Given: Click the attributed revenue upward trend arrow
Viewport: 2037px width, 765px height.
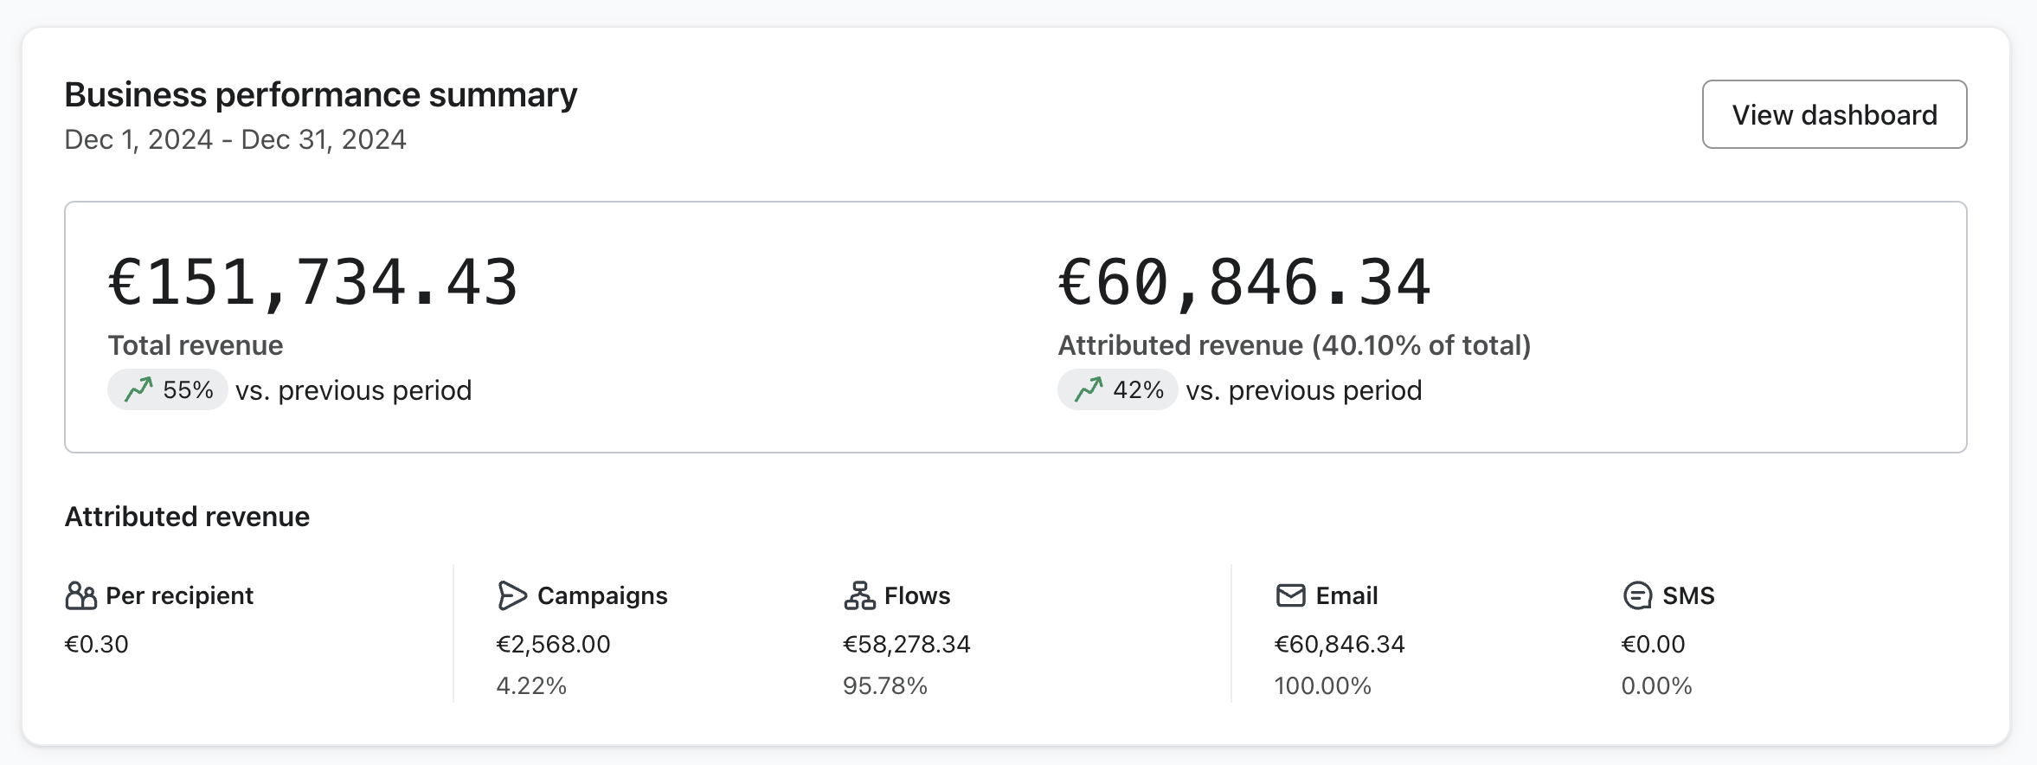Looking at the screenshot, I should click(1089, 390).
